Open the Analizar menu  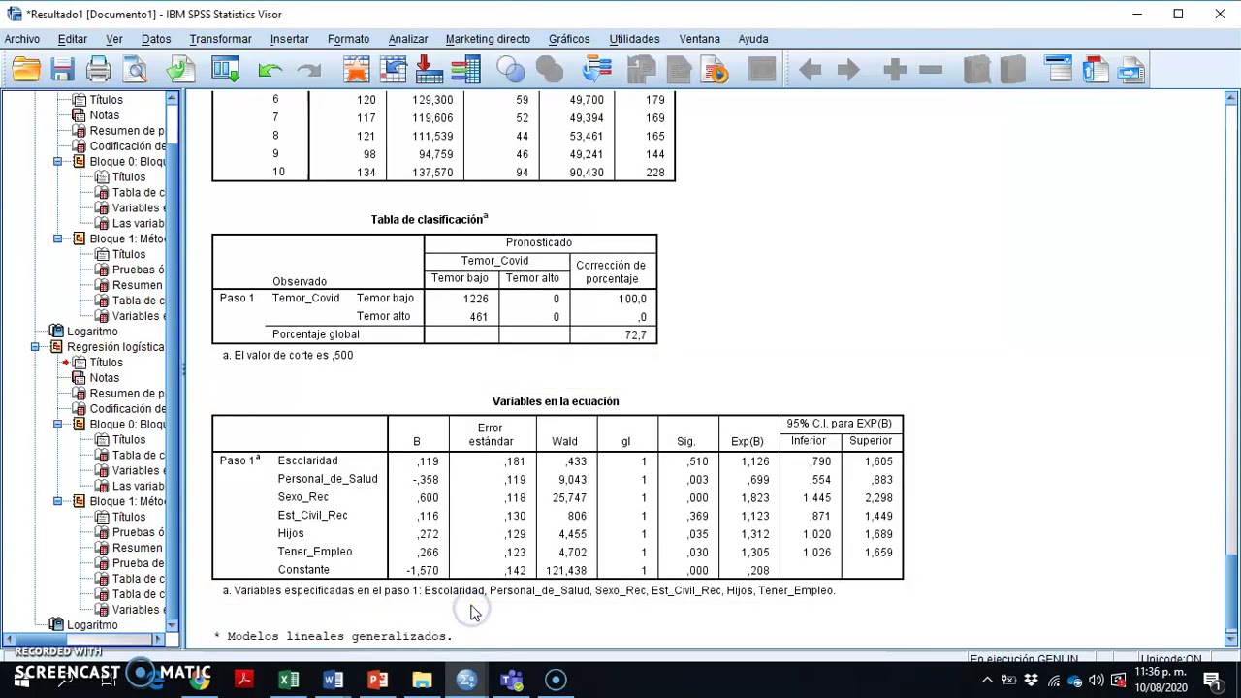click(408, 39)
